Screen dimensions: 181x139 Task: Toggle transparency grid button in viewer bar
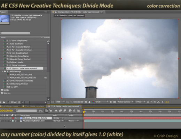[115, 102]
